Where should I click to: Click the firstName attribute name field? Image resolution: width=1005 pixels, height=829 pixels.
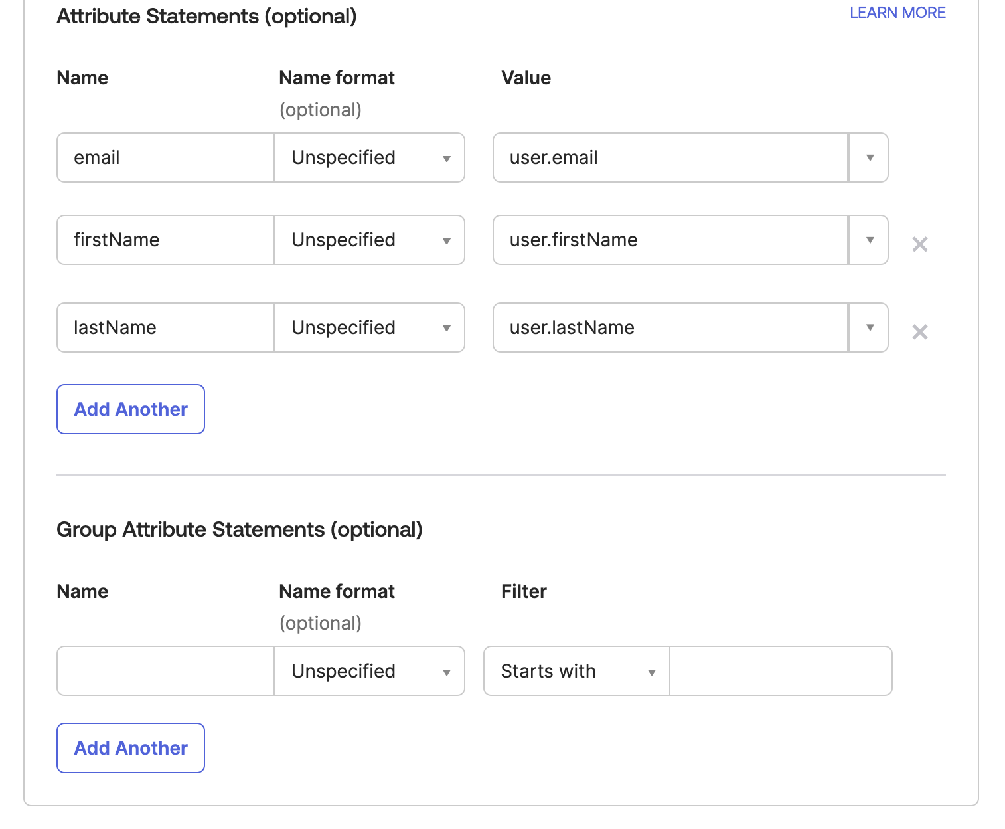point(164,240)
